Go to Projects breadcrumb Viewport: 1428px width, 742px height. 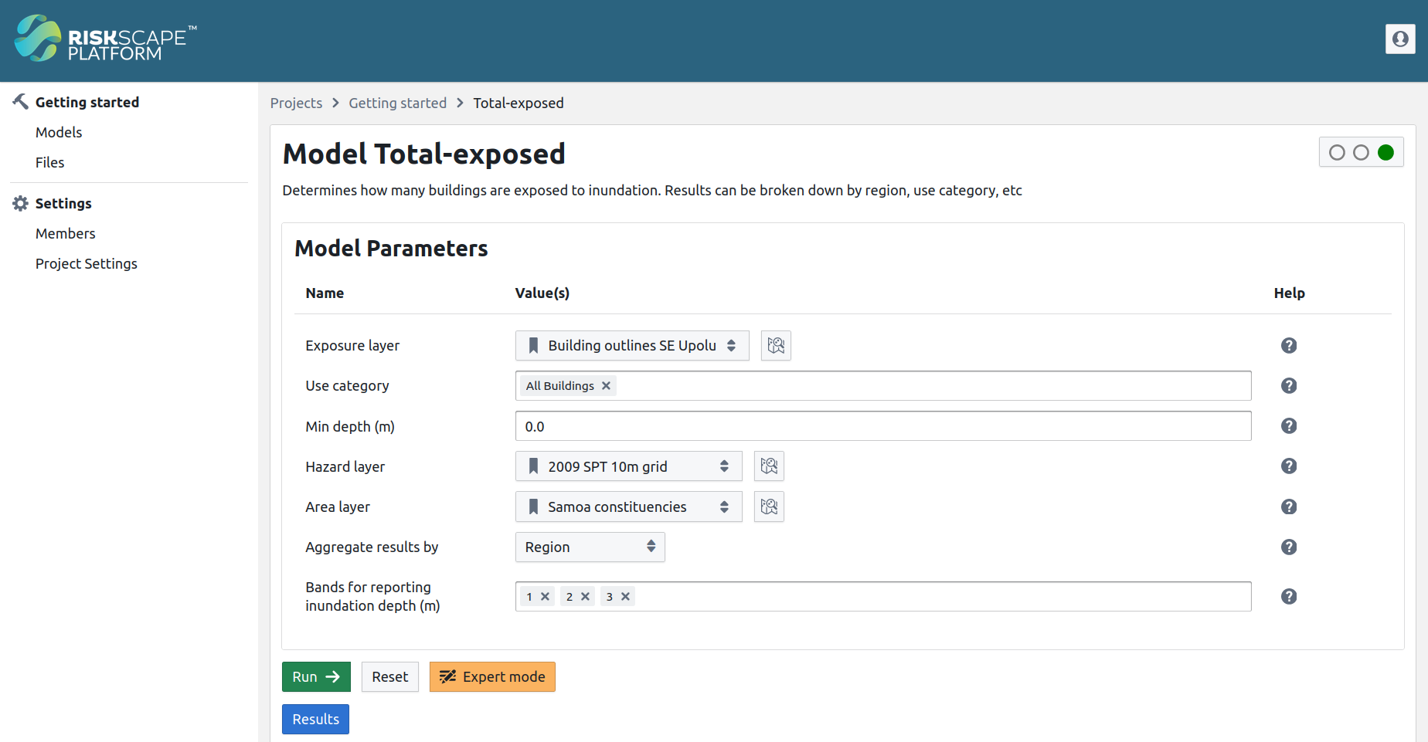pyautogui.click(x=296, y=103)
